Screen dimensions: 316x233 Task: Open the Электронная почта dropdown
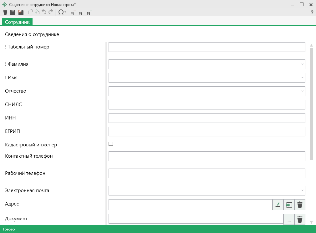pyautogui.click(x=302, y=190)
